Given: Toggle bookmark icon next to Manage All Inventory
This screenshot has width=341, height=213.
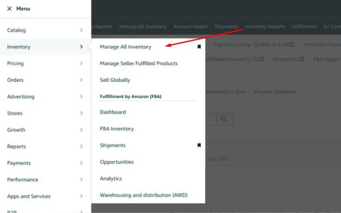Looking at the screenshot, I should click(199, 47).
